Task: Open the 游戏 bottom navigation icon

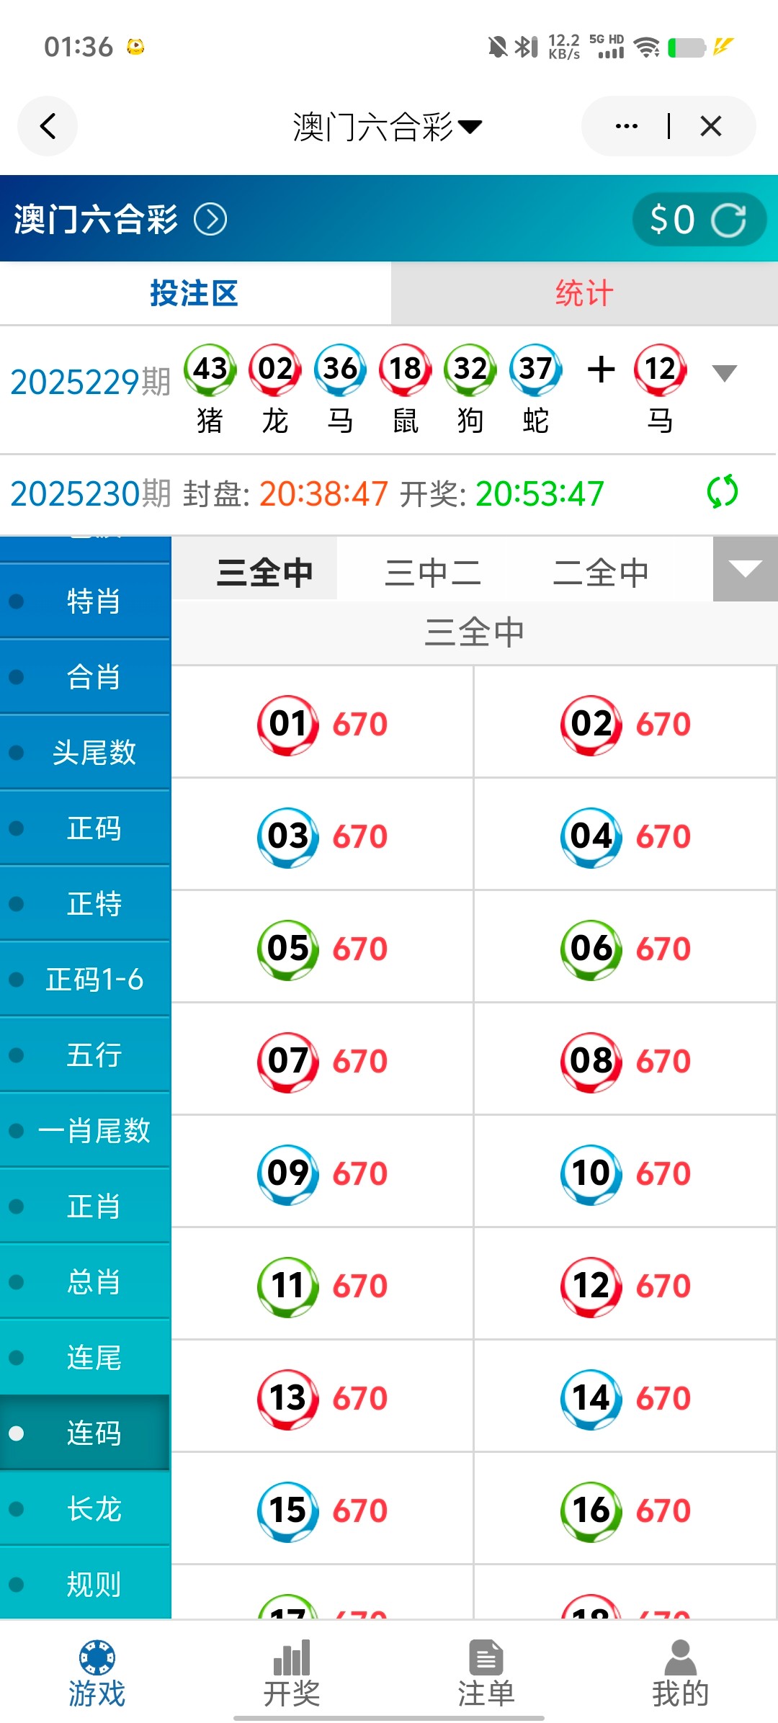Action: click(x=97, y=1657)
